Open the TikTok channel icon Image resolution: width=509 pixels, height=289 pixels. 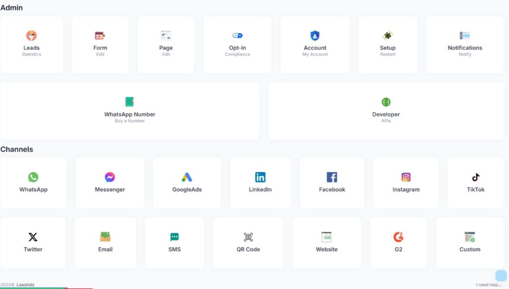click(x=476, y=177)
